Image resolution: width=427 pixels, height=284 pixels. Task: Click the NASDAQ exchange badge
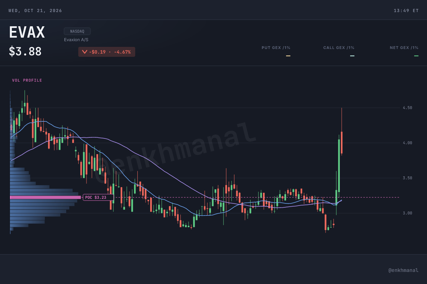[x=77, y=31]
